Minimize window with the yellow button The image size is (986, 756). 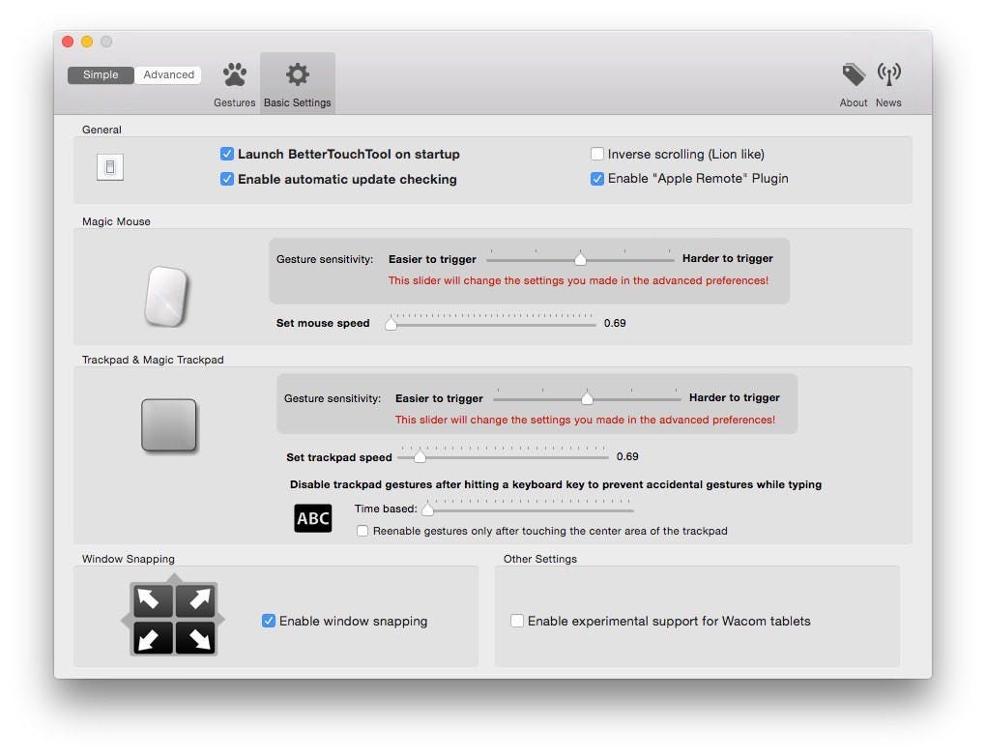coord(87,42)
